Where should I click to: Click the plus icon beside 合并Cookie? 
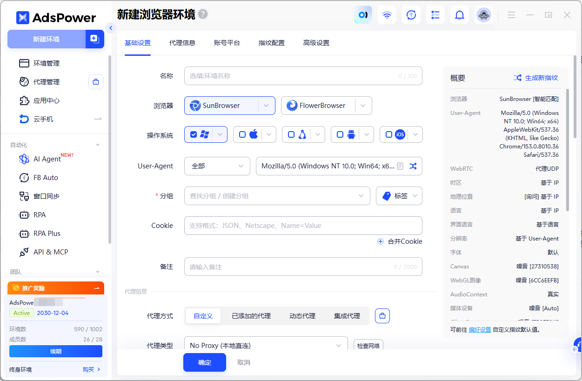coord(381,241)
